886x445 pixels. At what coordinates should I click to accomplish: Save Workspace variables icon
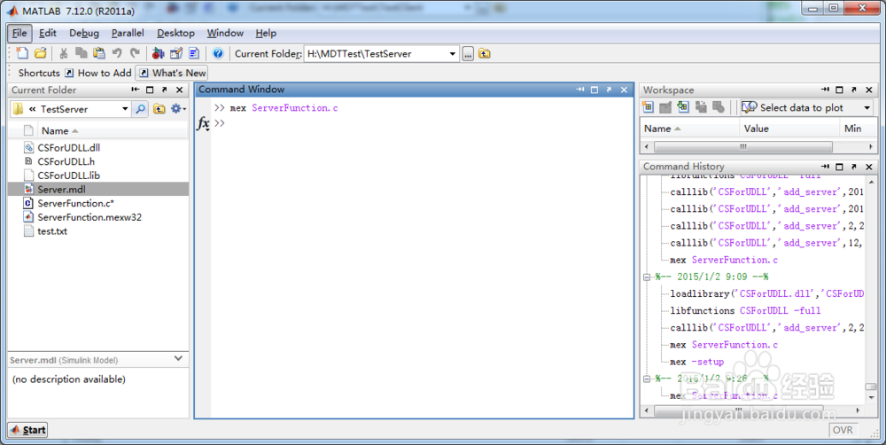click(701, 107)
